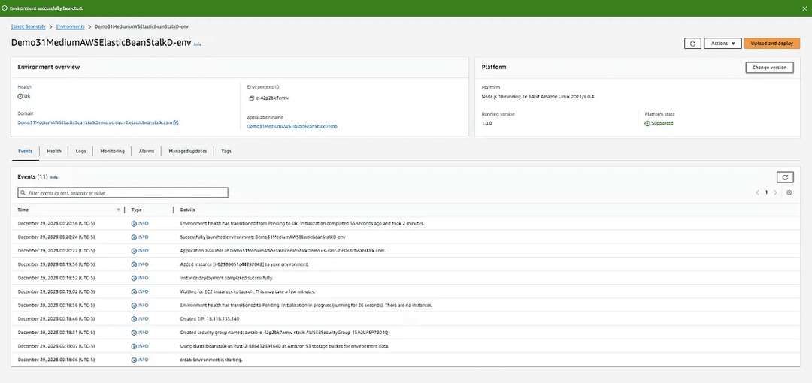The image size is (812, 383).
Task: Open the Alarms tab
Action: tap(147, 151)
